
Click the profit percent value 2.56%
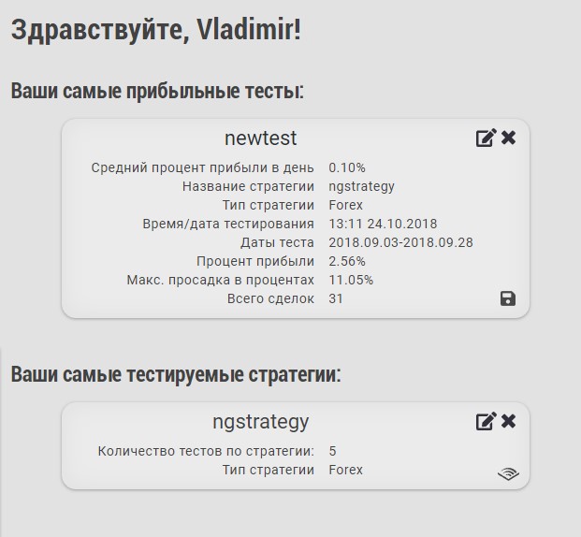pos(347,261)
